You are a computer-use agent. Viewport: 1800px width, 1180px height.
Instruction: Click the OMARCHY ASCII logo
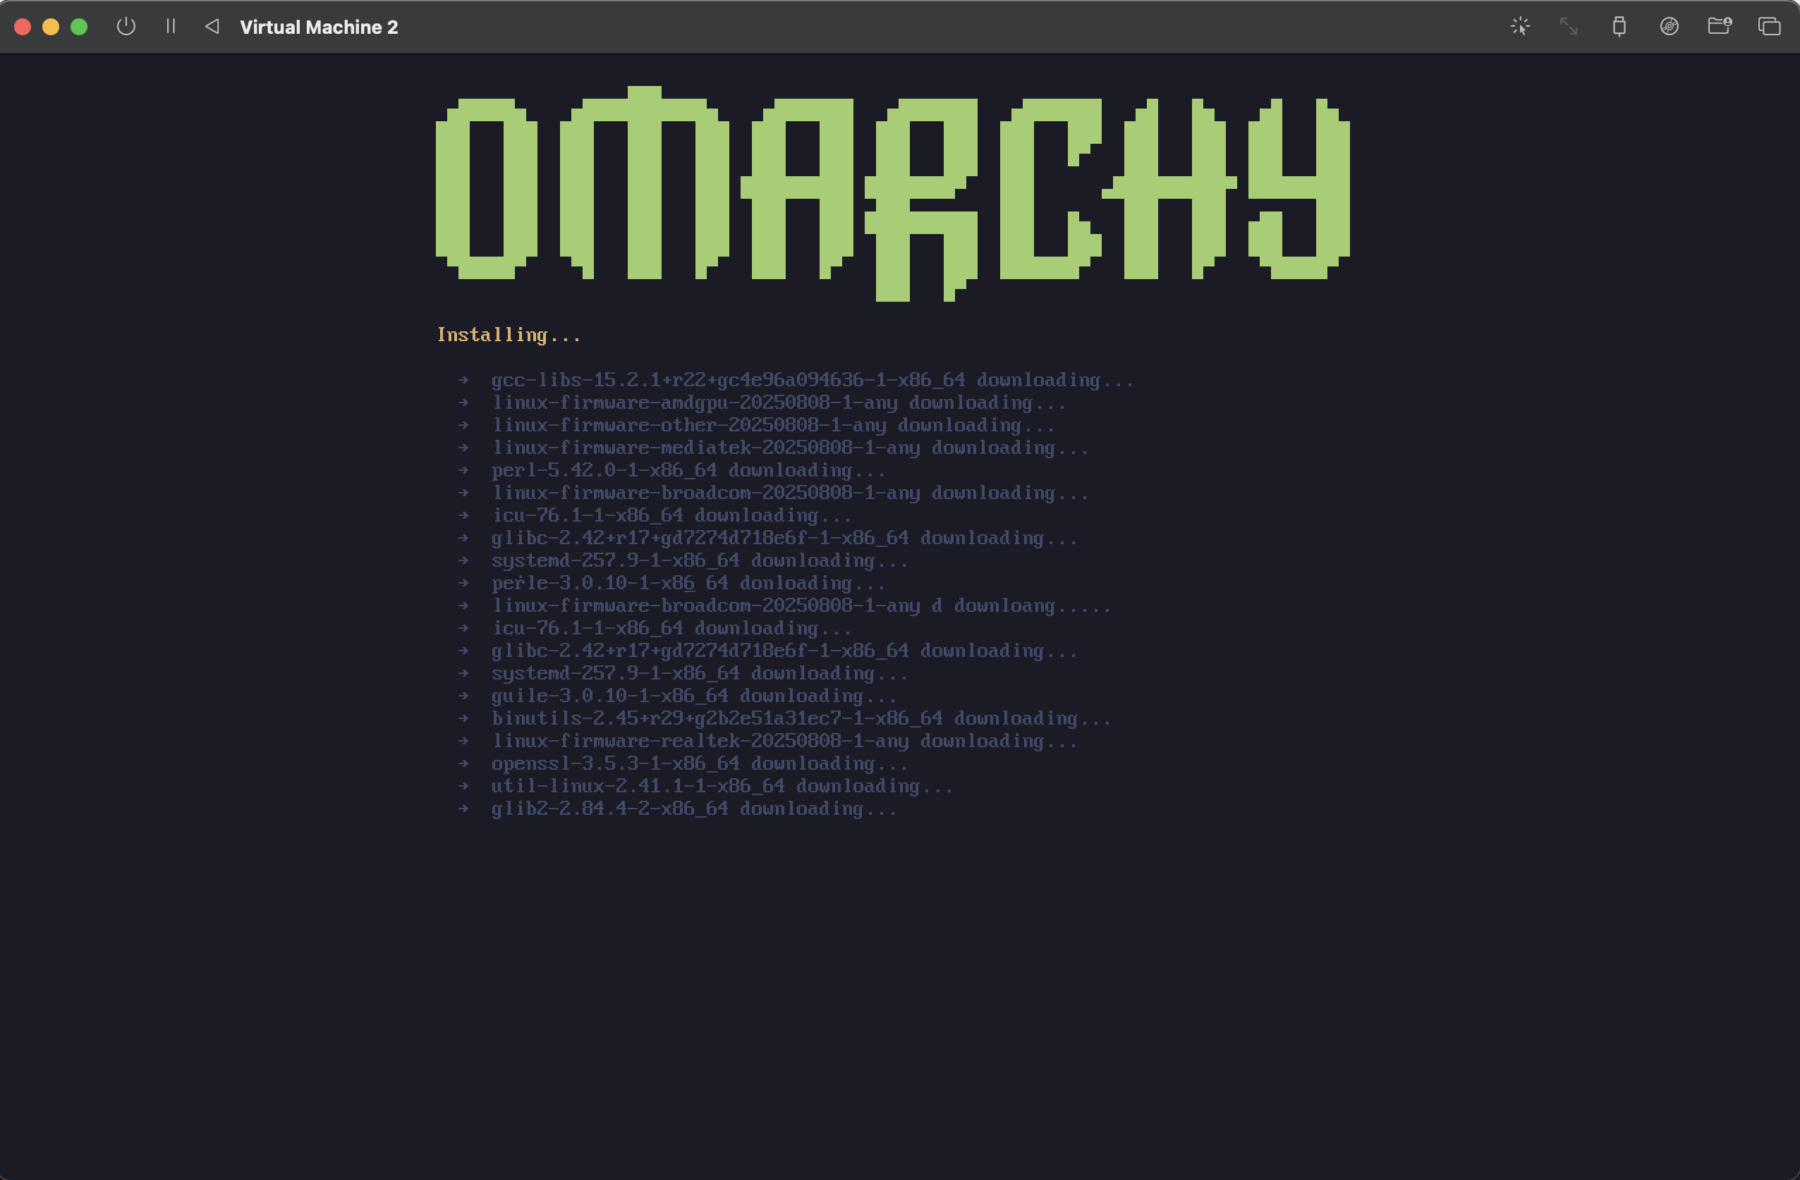[892, 192]
